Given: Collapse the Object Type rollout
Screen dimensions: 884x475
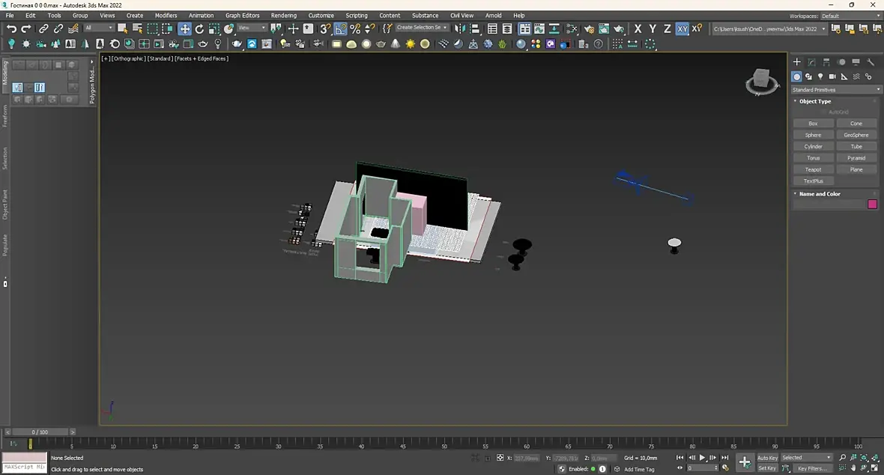Looking at the screenshot, I should coord(814,101).
